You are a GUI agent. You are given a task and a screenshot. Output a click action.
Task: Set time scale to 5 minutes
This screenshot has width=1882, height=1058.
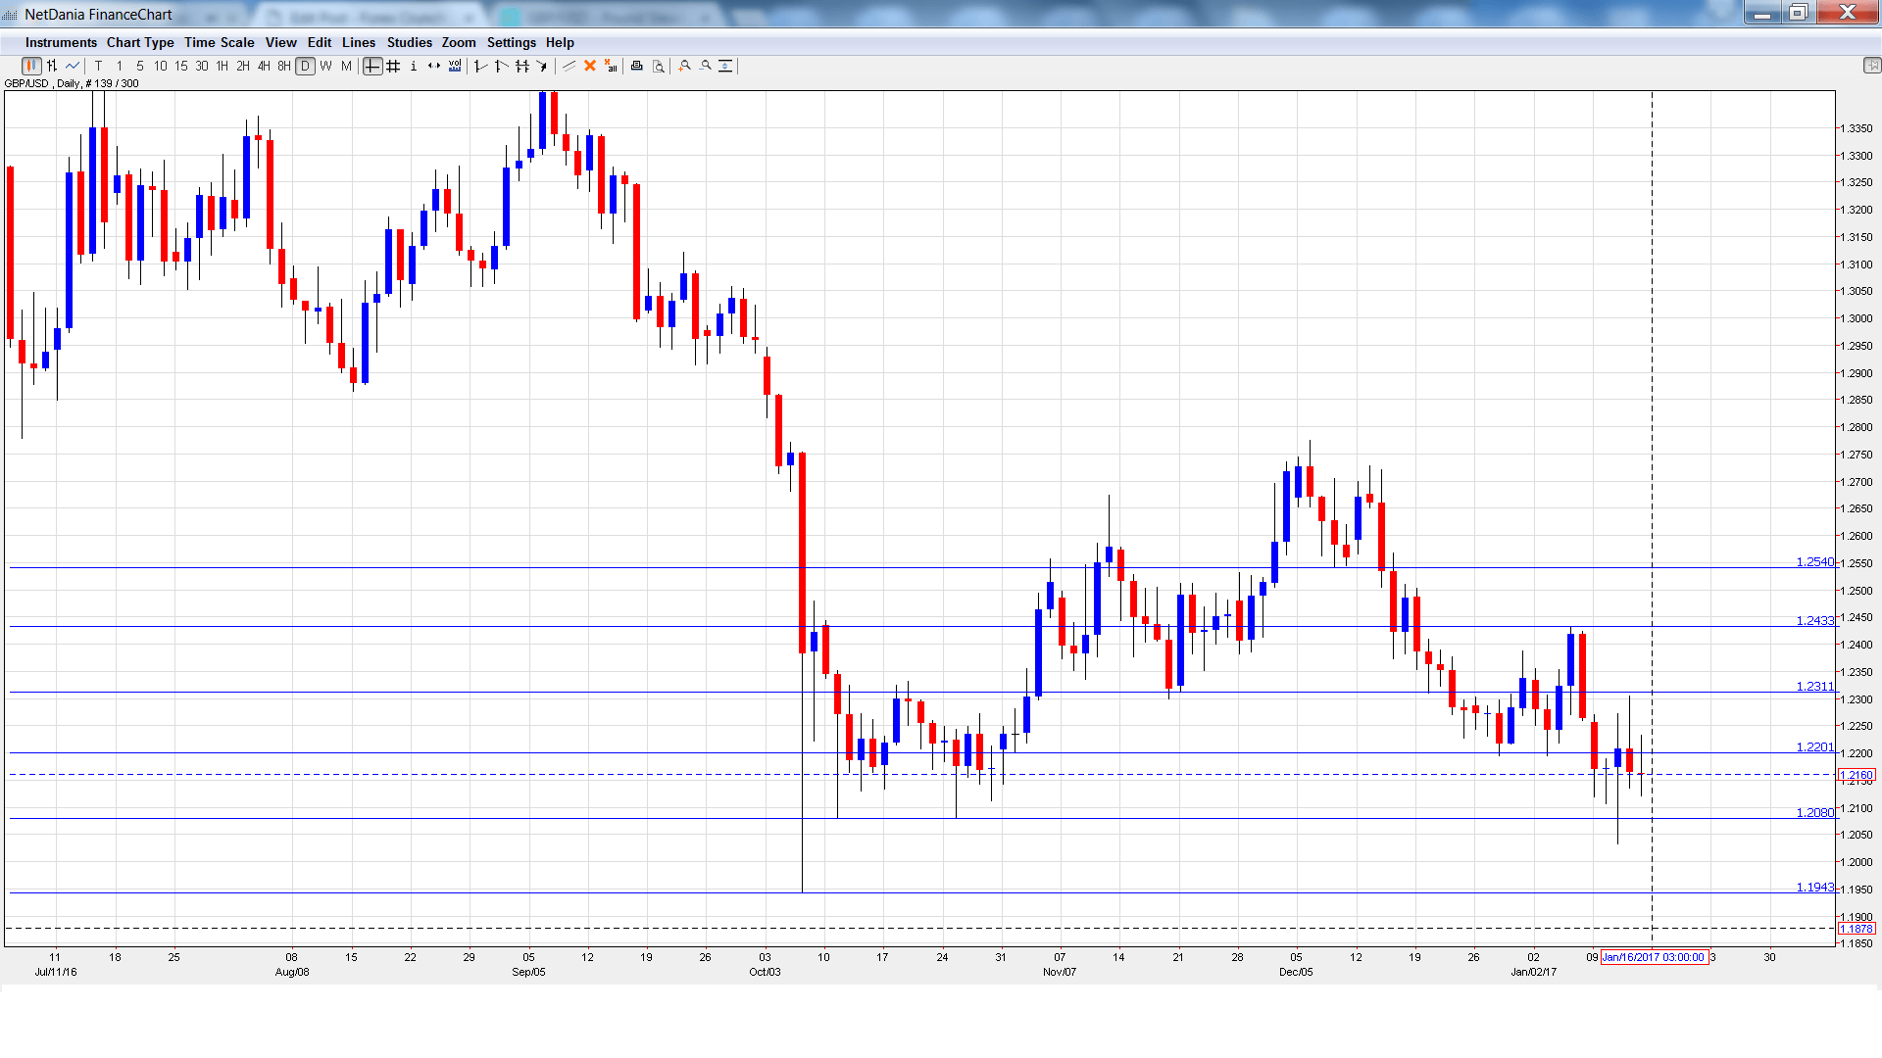(140, 67)
